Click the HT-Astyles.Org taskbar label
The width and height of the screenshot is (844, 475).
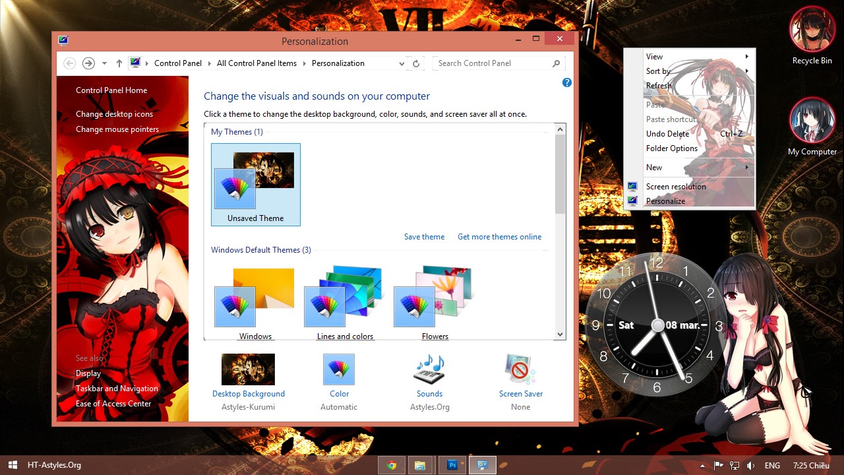click(x=54, y=465)
